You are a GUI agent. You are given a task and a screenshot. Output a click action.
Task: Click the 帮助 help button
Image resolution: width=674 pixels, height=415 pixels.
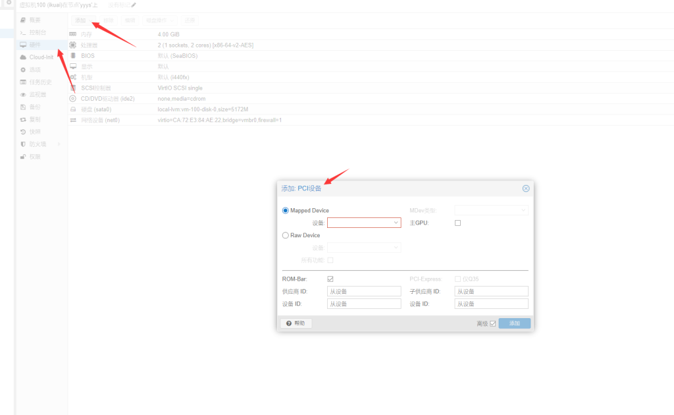tap(296, 323)
